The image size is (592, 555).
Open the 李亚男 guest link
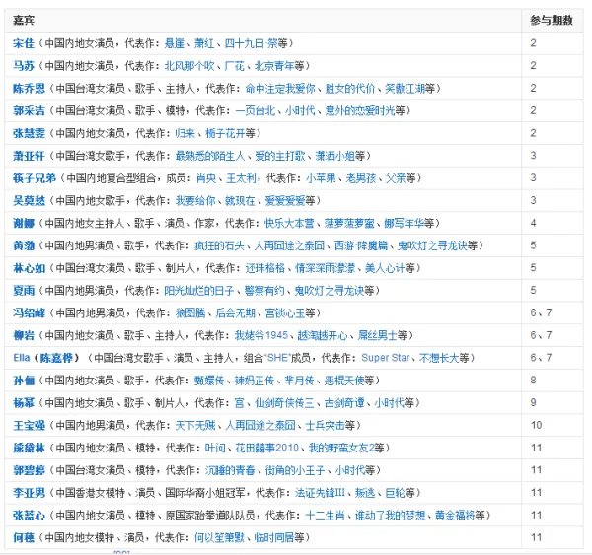(x=29, y=493)
